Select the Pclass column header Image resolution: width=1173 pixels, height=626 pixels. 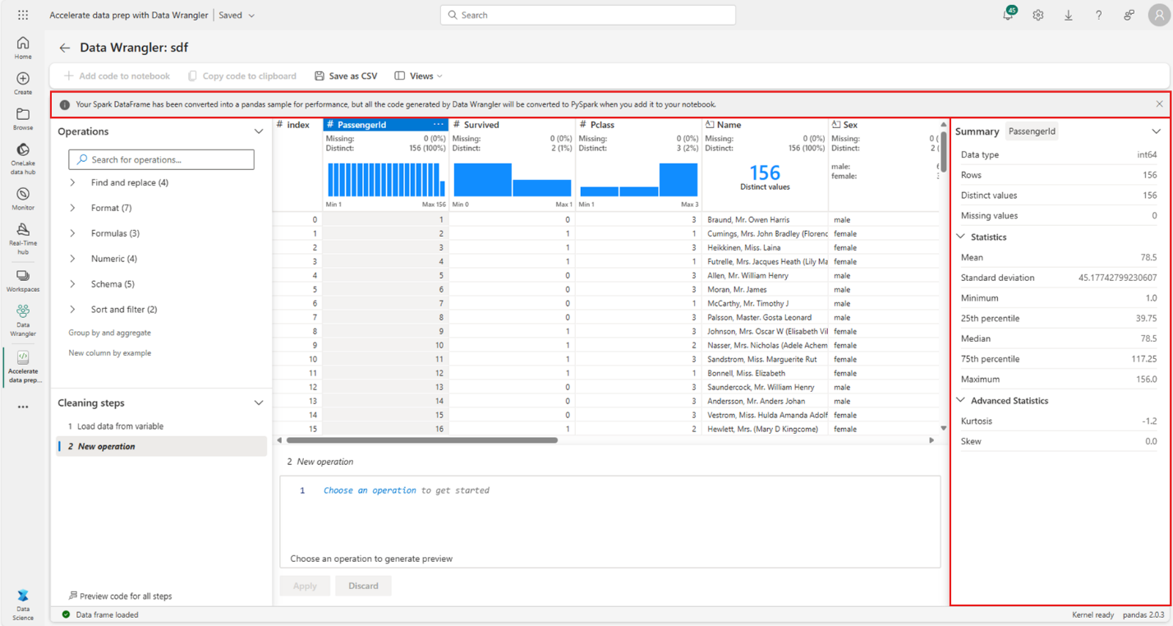click(x=638, y=125)
